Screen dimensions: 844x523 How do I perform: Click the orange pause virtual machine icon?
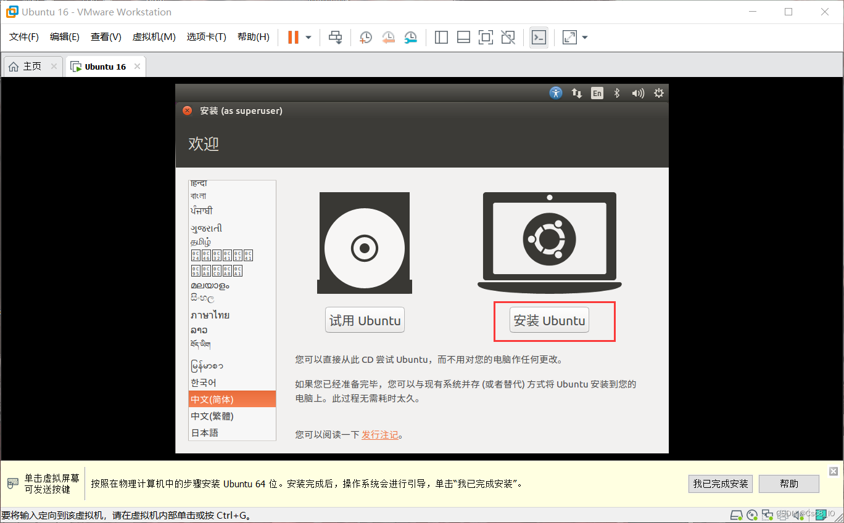coord(293,37)
